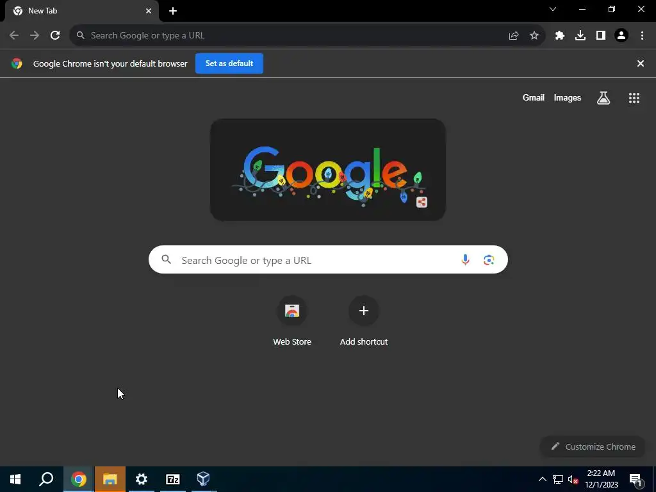The image size is (656, 492).
Task: Open a new tab with the plus button
Action: tap(173, 11)
